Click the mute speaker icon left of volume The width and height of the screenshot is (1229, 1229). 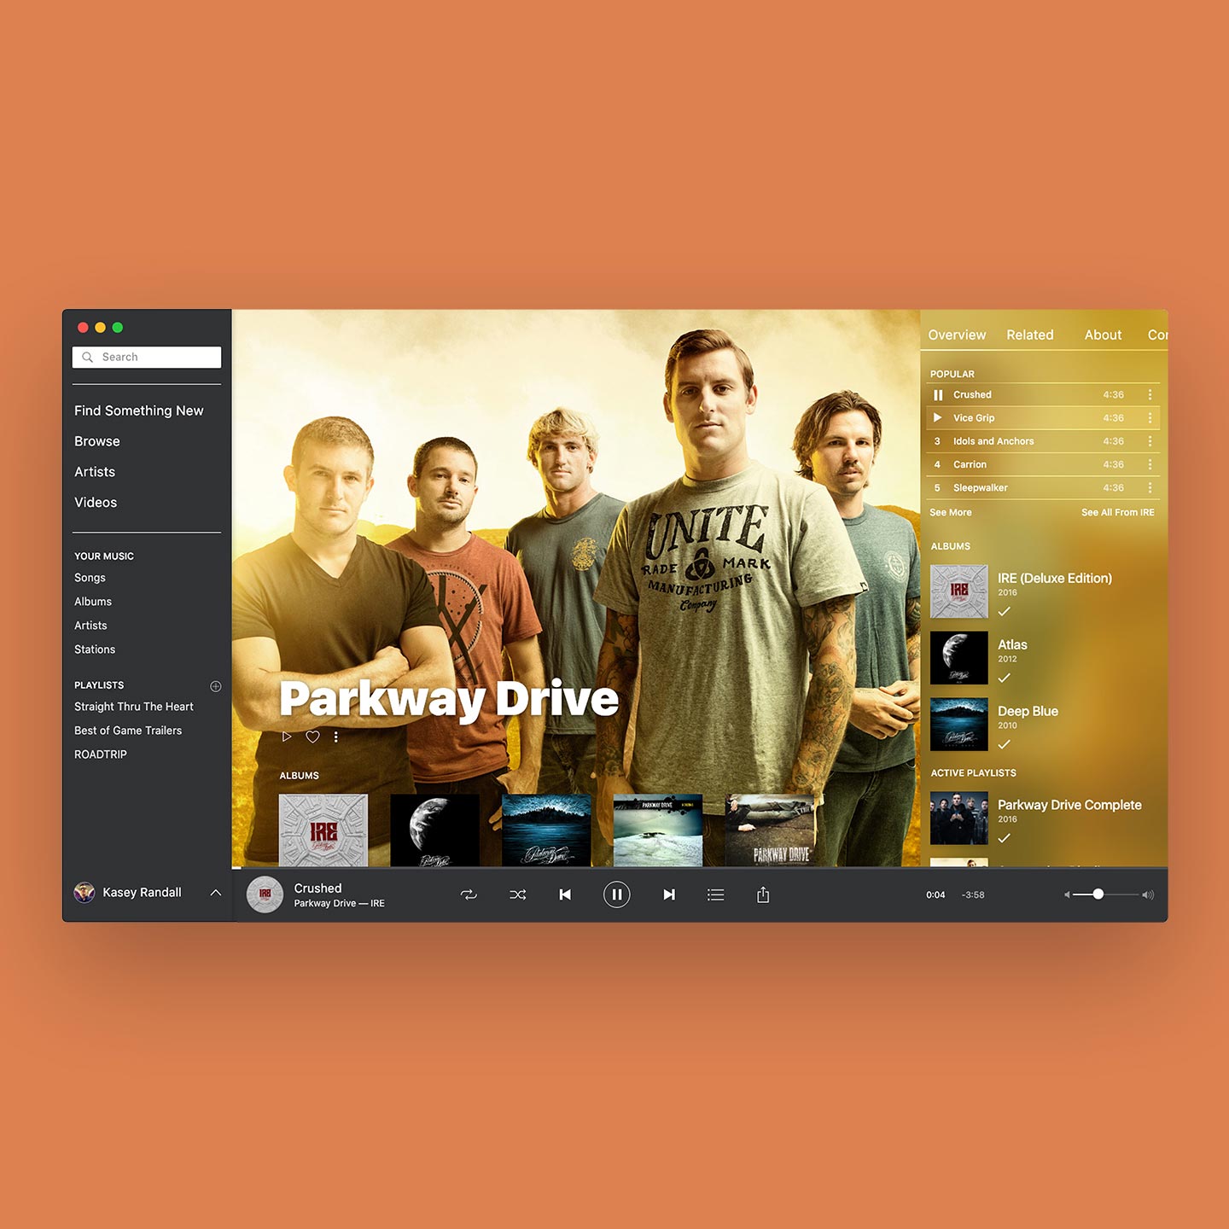[x=1067, y=894]
